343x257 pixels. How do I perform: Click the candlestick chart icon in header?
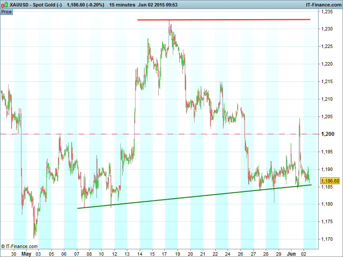5,5
